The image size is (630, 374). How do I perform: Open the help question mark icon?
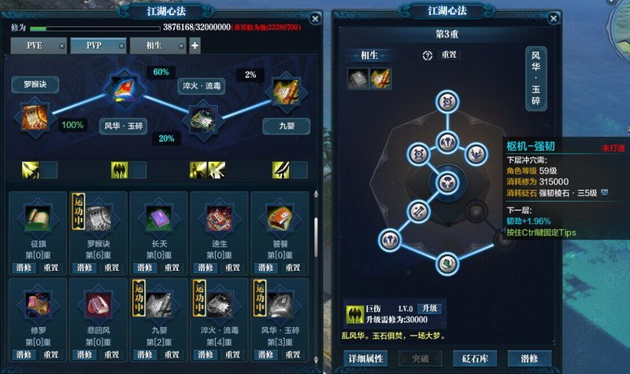pyautogui.click(x=427, y=55)
